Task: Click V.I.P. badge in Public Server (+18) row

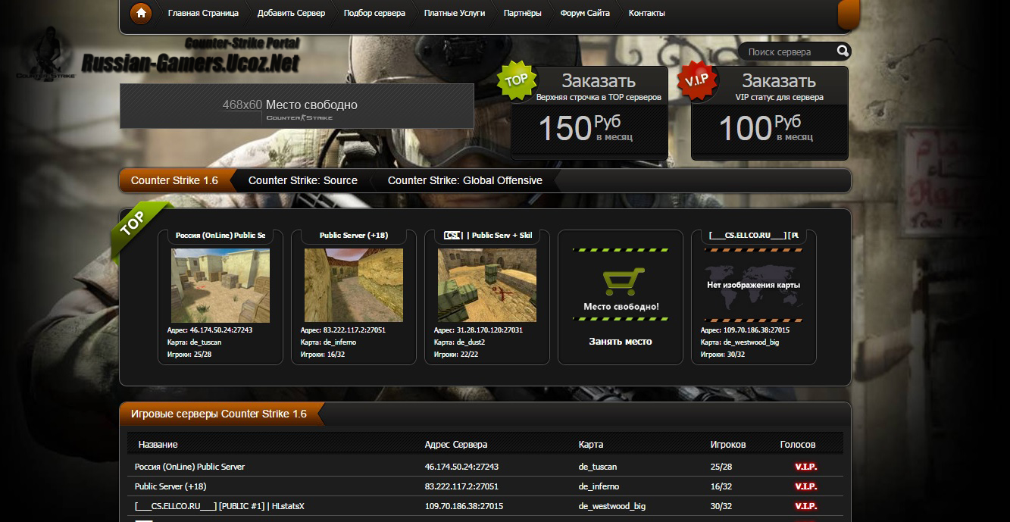Action: pos(805,486)
